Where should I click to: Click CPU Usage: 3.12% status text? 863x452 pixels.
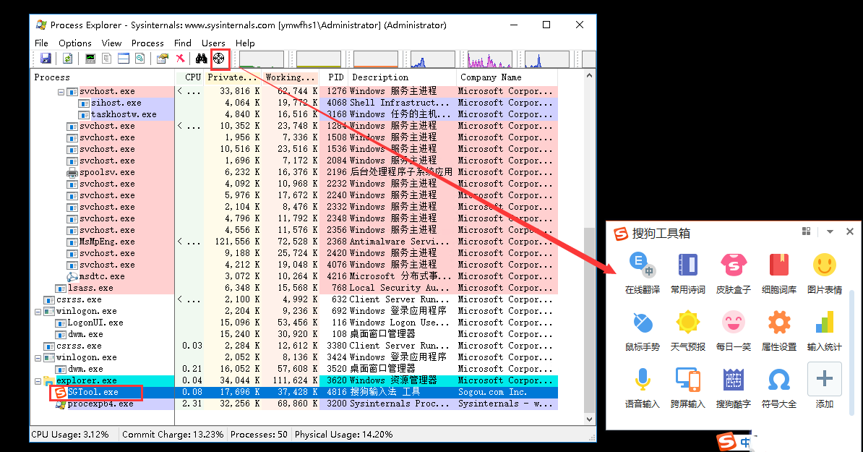pos(70,435)
